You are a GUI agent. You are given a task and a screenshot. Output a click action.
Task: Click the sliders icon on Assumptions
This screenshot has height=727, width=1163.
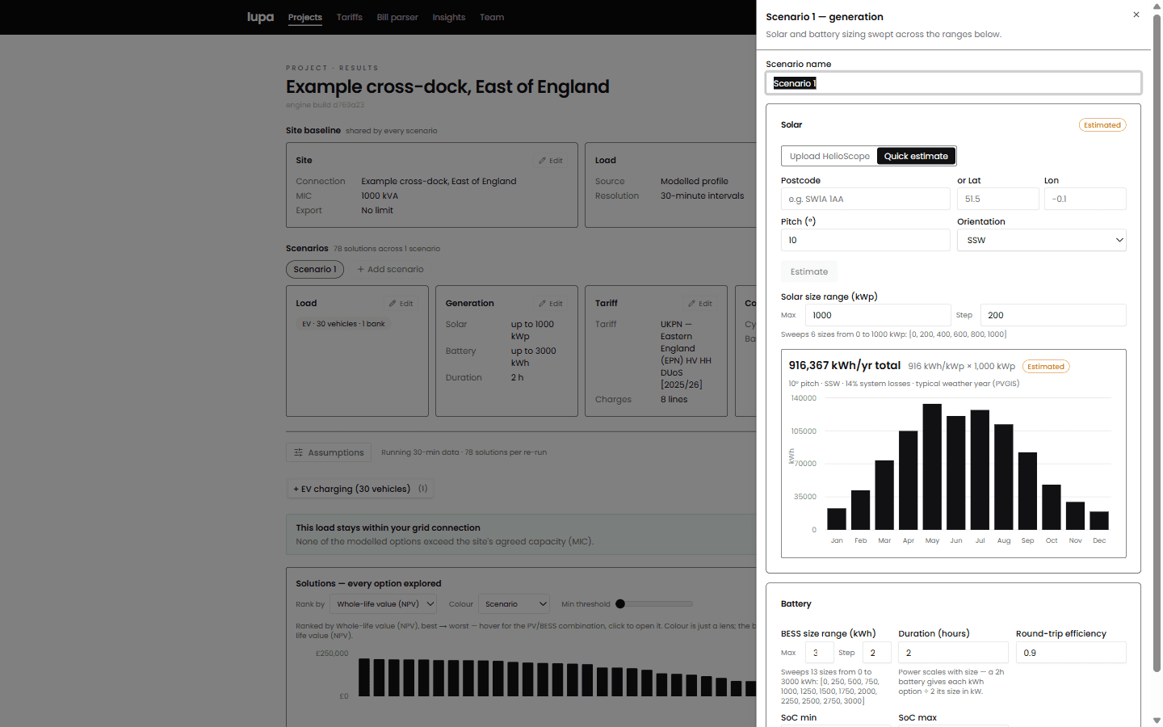pyautogui.click(x=298, y=452)
